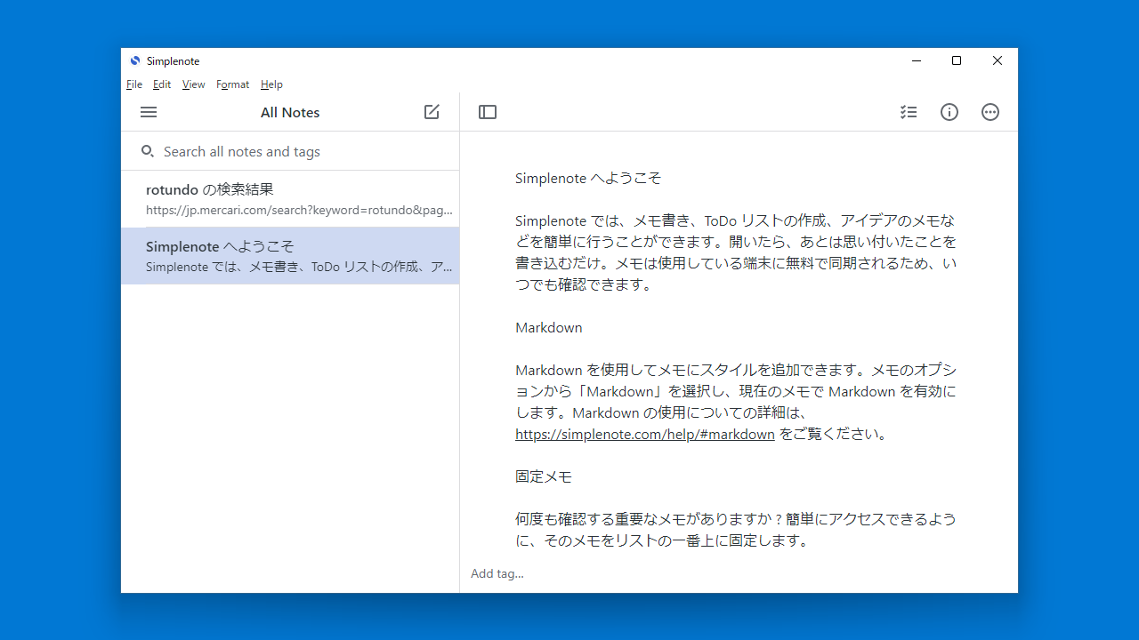This screenshot has width=1139, height=640.
Task: Click the 'All Notes' header title
Action: [x=290, y=112]
